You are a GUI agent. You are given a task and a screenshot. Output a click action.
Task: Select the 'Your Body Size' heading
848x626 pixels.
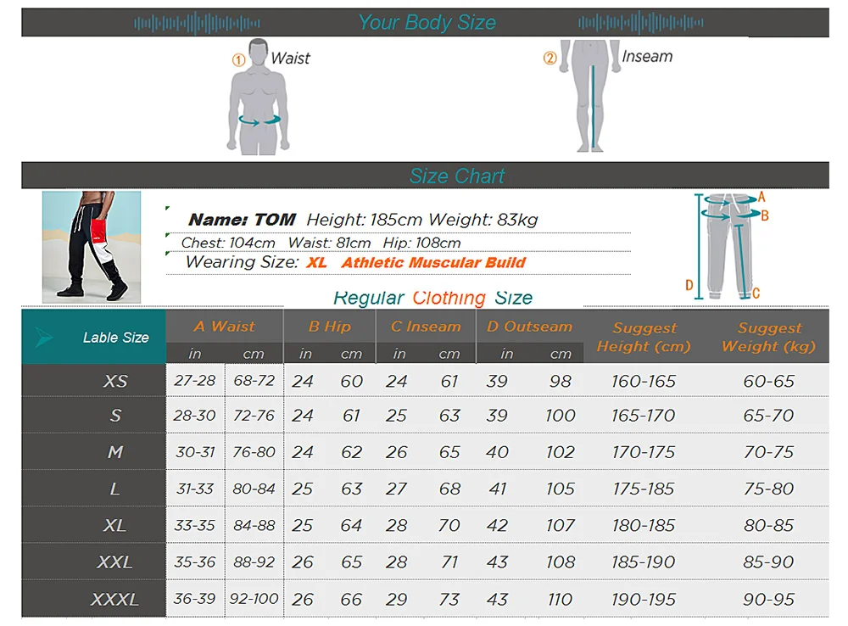(427, 22)
